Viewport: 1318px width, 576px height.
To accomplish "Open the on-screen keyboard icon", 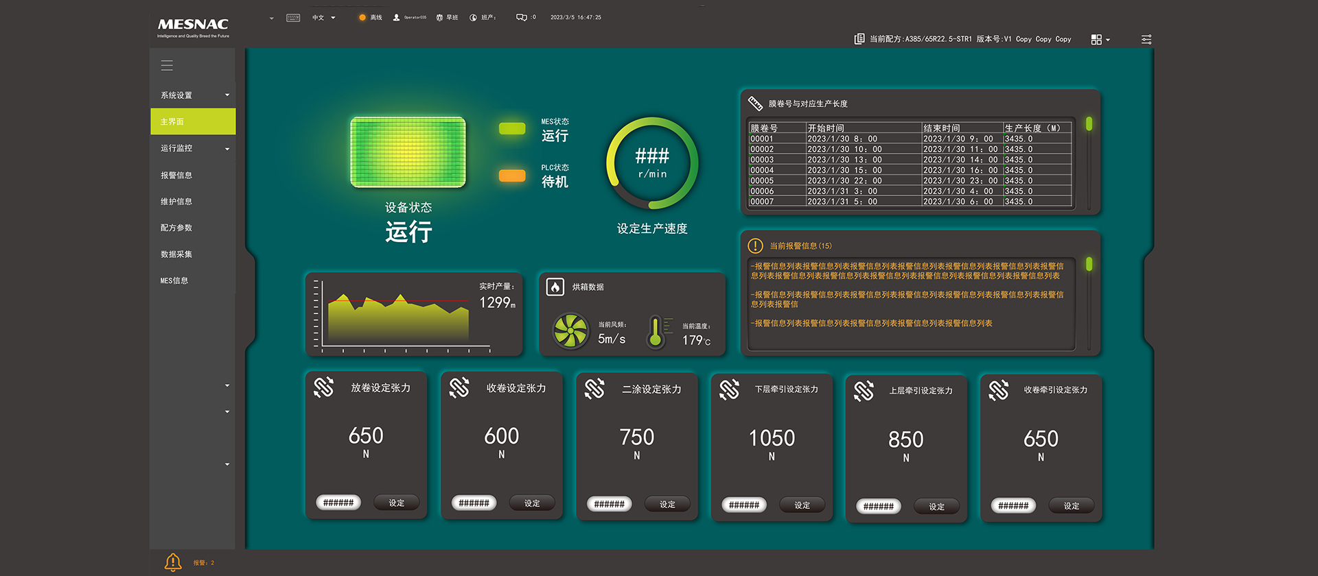I will coord(293,18).
